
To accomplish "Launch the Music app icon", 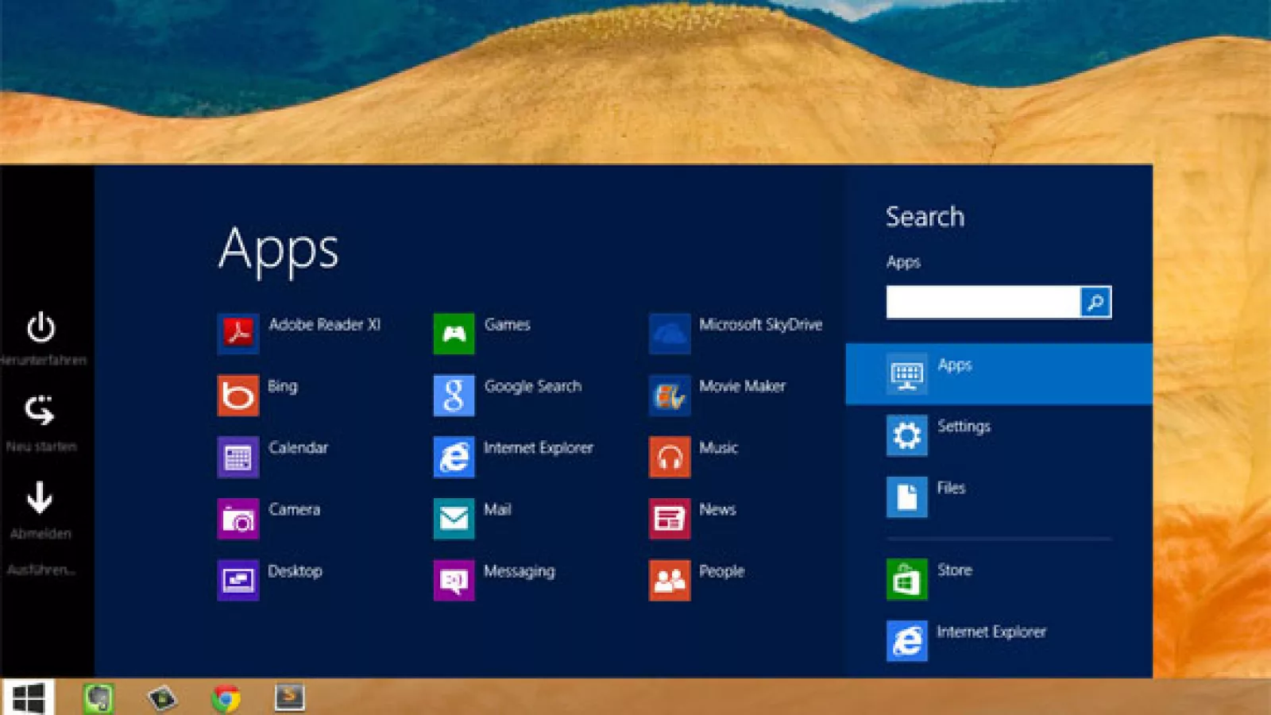I will 670,457.
